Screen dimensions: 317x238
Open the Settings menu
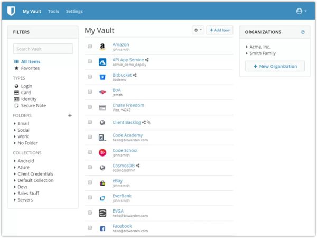(74, 11)
